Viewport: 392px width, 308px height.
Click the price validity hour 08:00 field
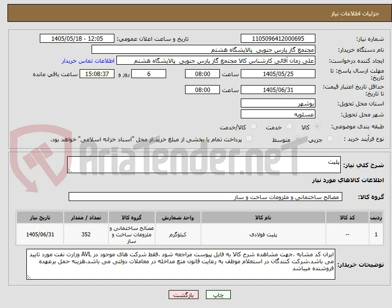point(202,90)
